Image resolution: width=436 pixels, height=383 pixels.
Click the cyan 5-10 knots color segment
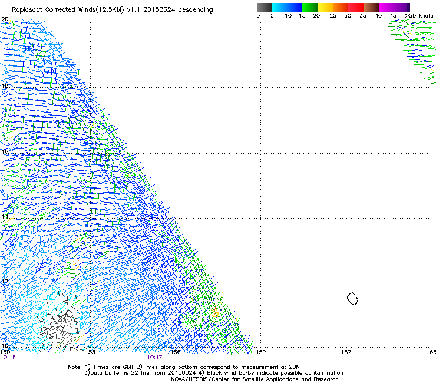pyautogui.click(x=279, y=7)
